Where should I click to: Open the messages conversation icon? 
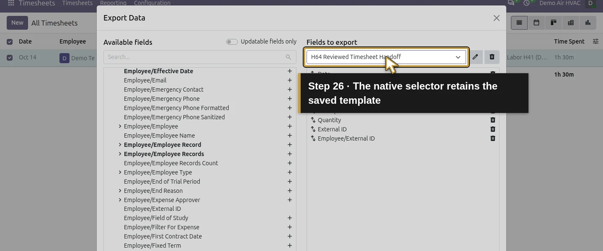(x=511, y=3)
